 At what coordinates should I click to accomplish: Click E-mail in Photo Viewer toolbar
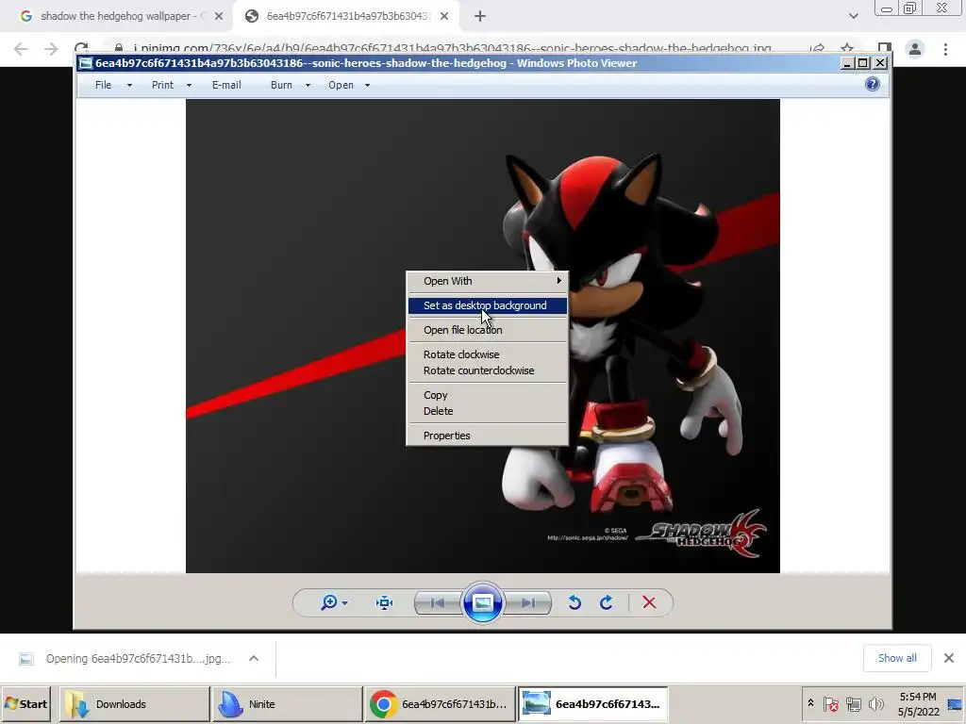tap(226, 85)
